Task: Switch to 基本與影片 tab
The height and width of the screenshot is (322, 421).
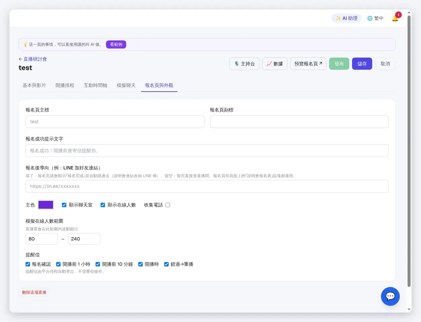Action: pos(34,85)
